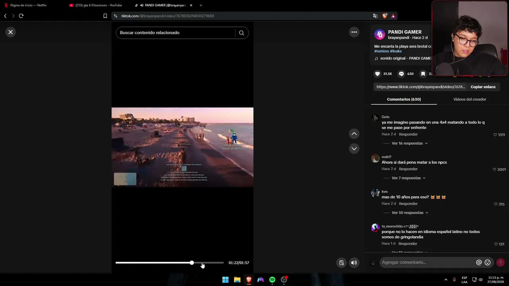Like the comment by tu_morochito
Image resolution: width=509 pixels, height=286 pixels.
[x=495, y=244]
